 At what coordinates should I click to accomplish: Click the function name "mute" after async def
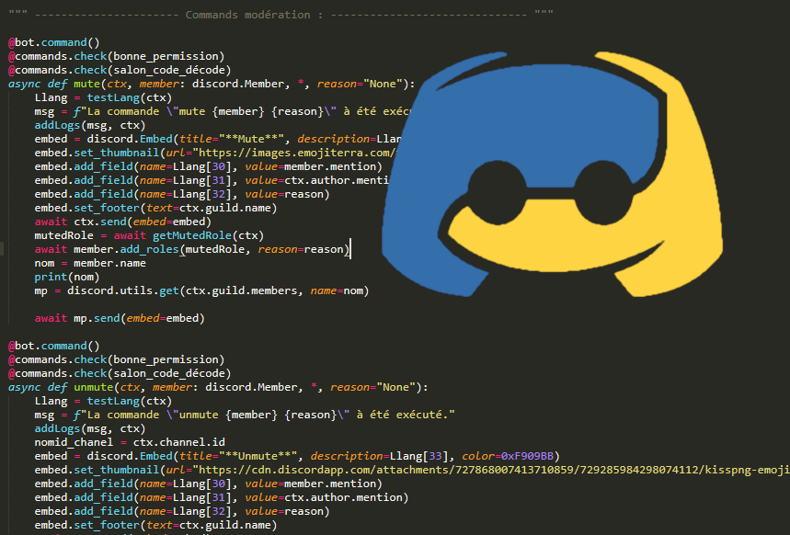coord(86,84)
